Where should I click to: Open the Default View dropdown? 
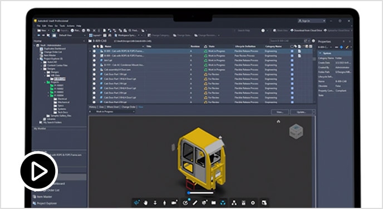(71, 36)
